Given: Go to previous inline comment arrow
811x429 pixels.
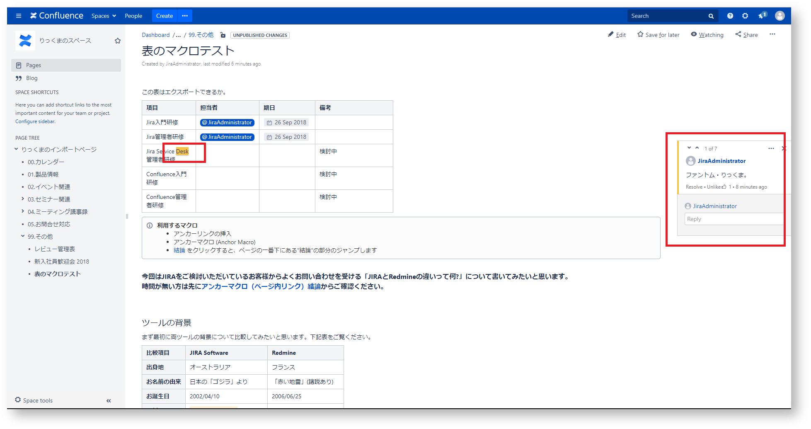Looking at the screenshot, I should click(x=697, y=148).
